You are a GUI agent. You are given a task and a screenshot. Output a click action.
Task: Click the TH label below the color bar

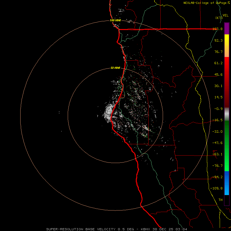click(x=220, y=199)
